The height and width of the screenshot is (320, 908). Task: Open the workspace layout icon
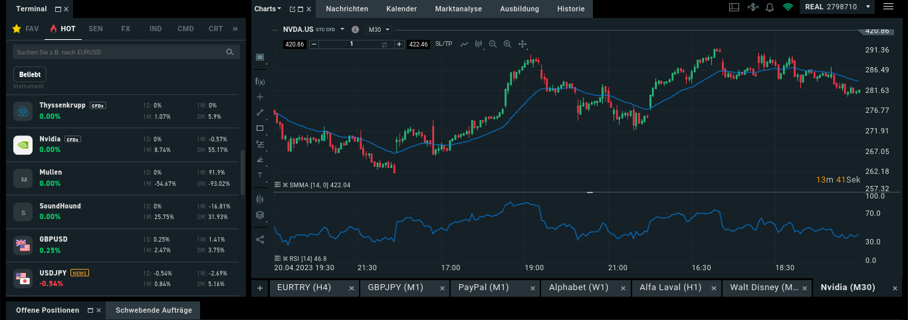click(x=734, y=7)
